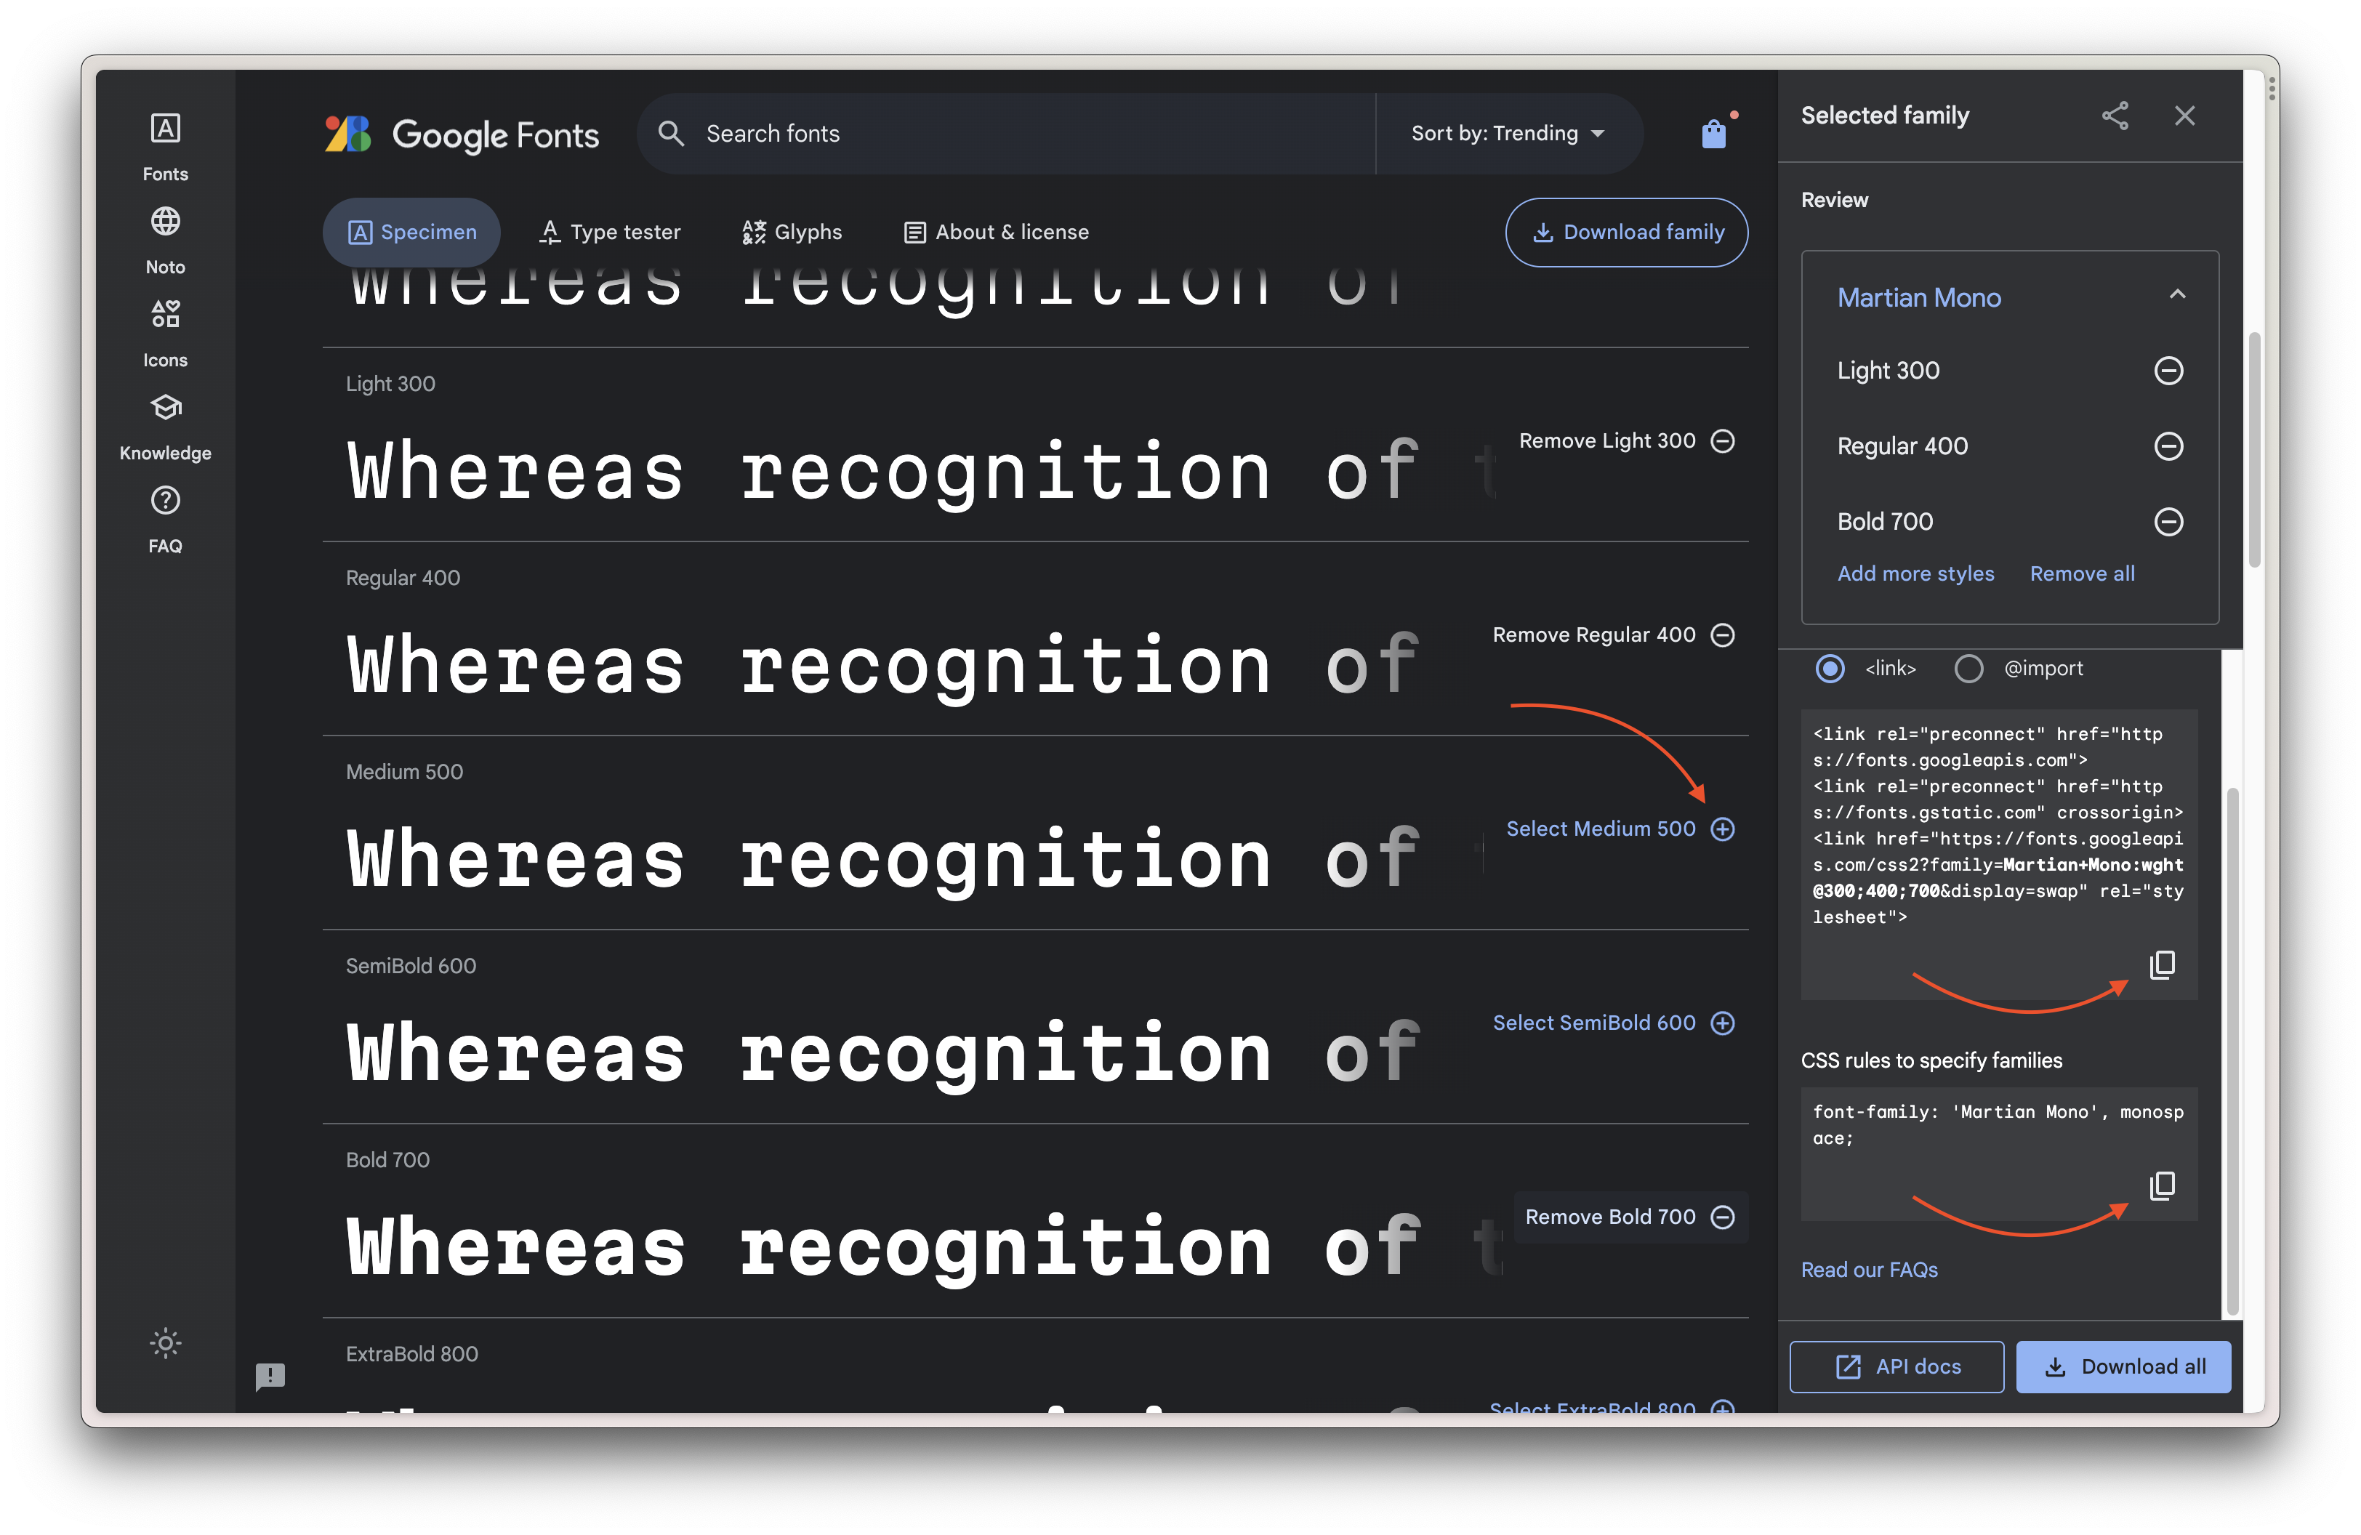Viewport: 2361px width, 1535px height.
Task: Remove Light 300 in the Review list
Action: tap(2168, 370)
